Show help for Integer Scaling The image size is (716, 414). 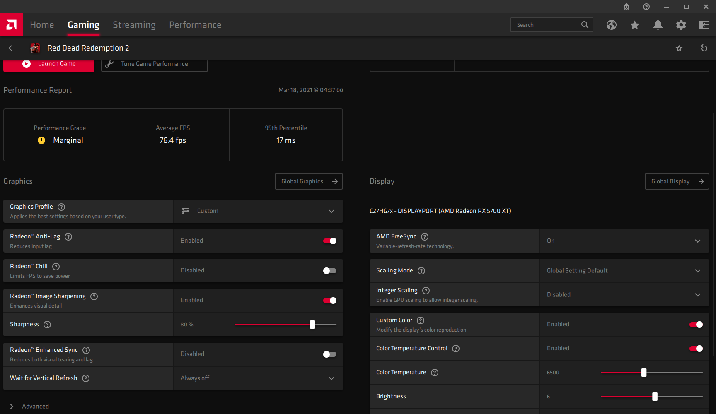(x=426, y=291)
